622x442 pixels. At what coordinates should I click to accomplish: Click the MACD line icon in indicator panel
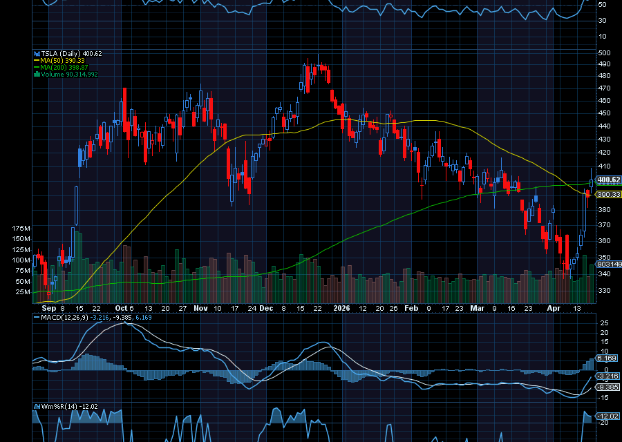click(x=37, y=317)
